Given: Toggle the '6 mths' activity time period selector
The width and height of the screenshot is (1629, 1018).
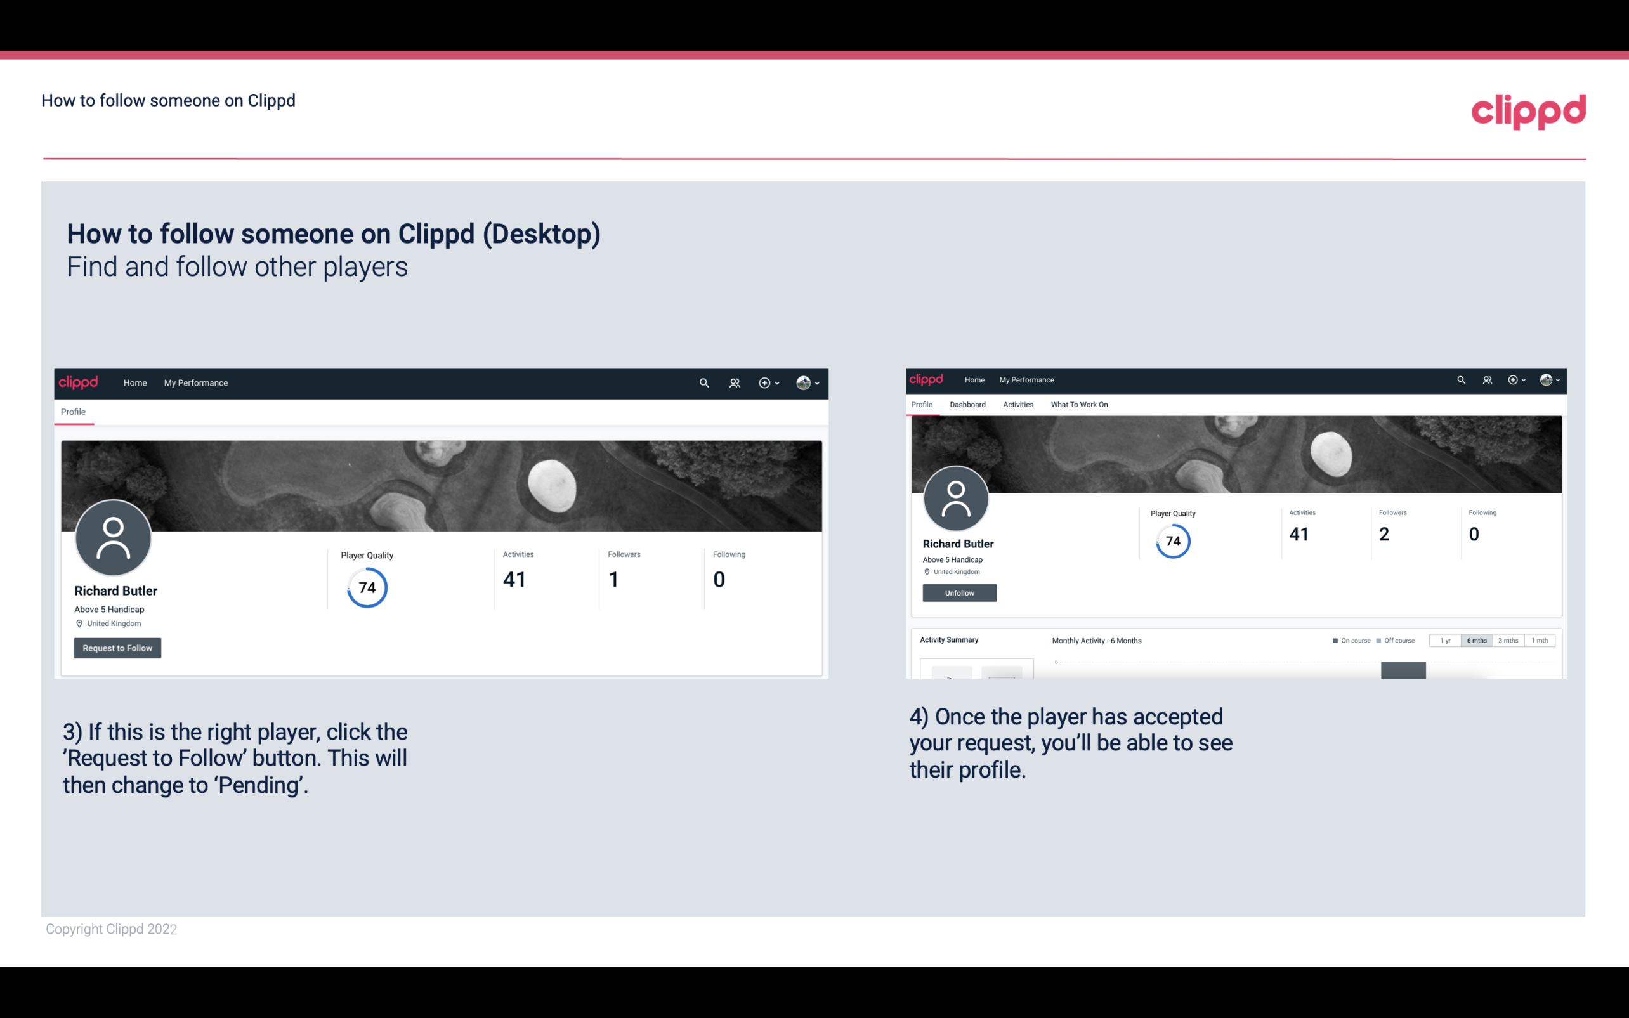Looking at the screenshot, I should (x=1477, y=641).
